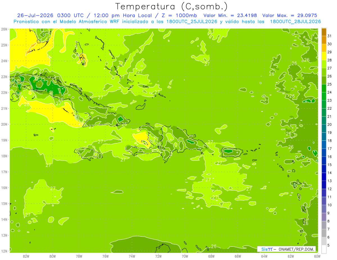Click the title 'Temperatura (C,somb.)'
The image size is (337, 260).
pos(172,6)
